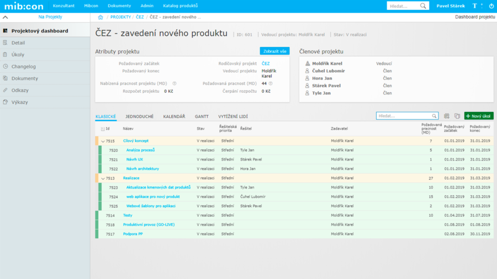Viewport: 497px width, 279px height.
Task: Click the copy icon beside Nový úkol
Action: click(x=457, y=116)
